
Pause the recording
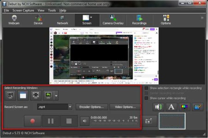click(x=51, y=121)
